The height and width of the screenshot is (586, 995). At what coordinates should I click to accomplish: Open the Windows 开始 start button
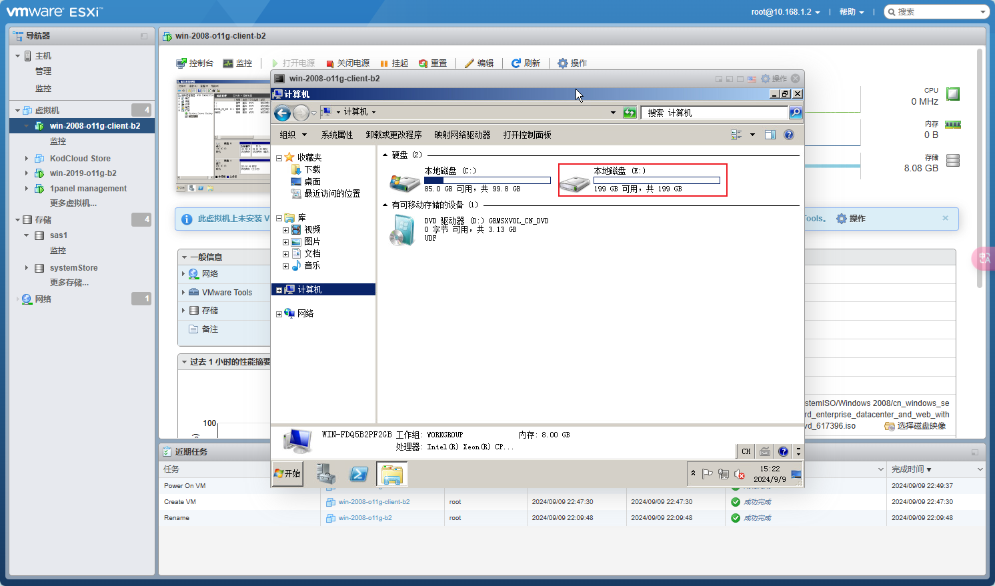coord(287,474)
